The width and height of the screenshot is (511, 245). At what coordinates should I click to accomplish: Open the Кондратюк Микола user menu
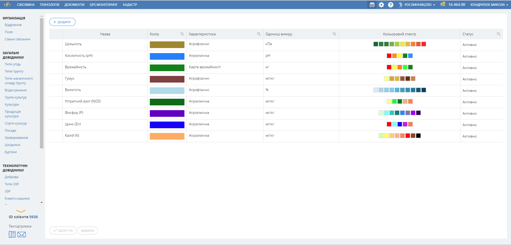coord(489,5)
